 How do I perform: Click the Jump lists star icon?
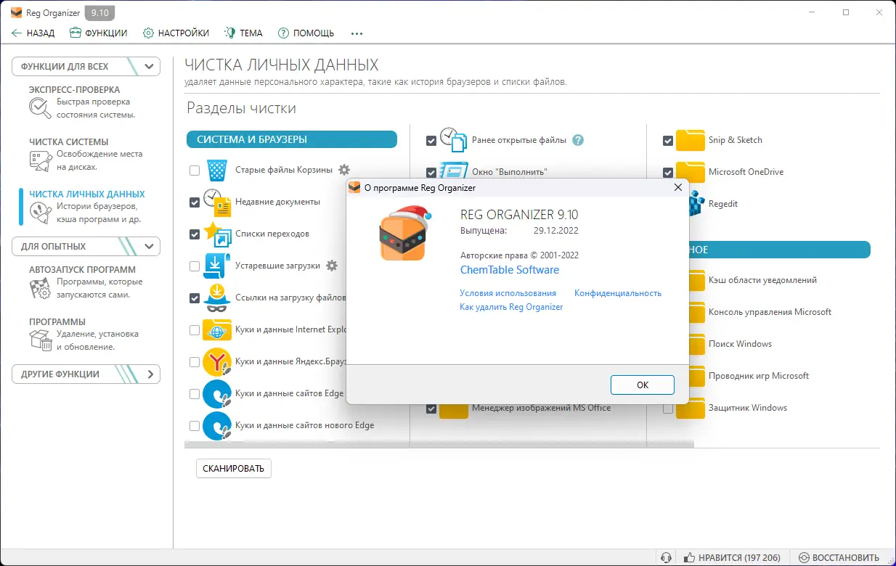coord(217,234)
